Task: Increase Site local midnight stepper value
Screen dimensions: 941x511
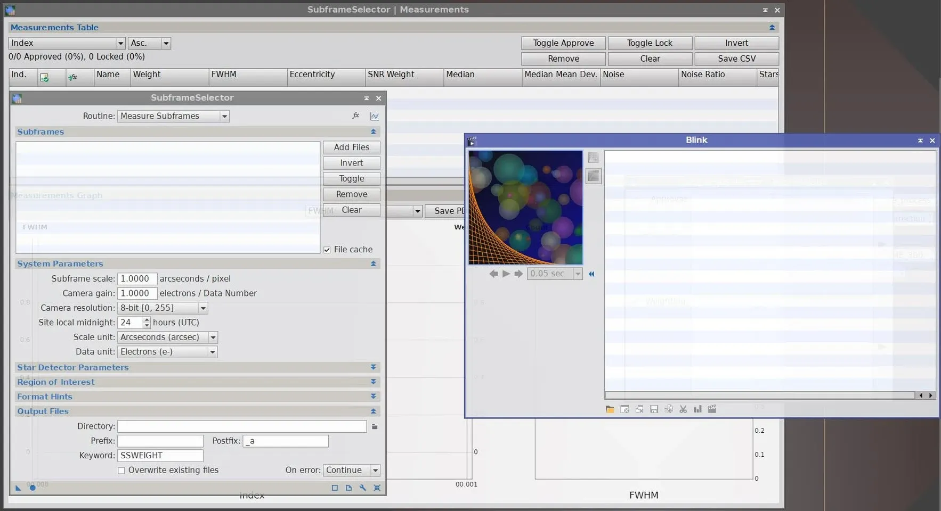Action: point(147,320)
